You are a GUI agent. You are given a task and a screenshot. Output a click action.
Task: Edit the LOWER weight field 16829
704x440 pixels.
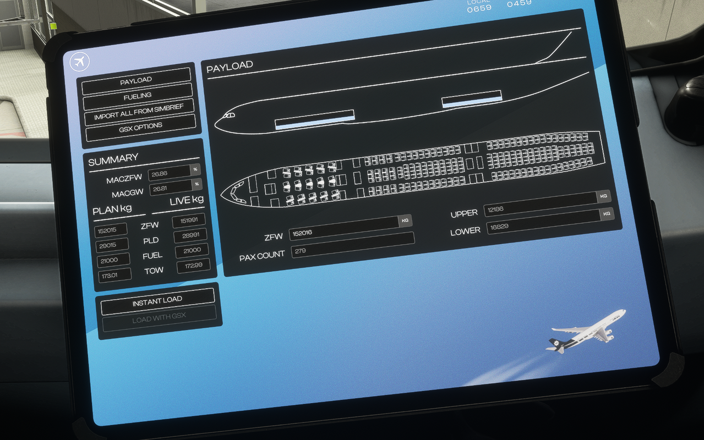pyautogui.click(x=543, y=222)
